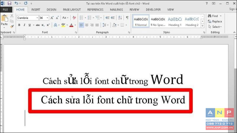Apply the No Spacing style

pos(158,21)
